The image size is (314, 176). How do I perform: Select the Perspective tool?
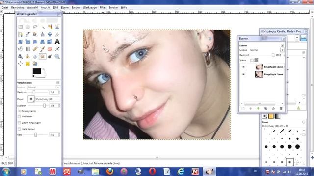43,42
